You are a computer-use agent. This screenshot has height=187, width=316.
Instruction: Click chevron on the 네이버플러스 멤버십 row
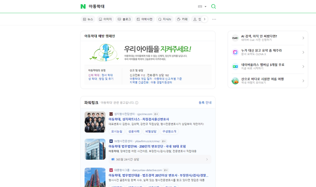click(x=303, y=67)
